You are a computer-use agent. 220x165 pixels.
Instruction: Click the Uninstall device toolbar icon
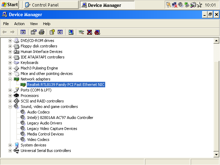(89, 32)
